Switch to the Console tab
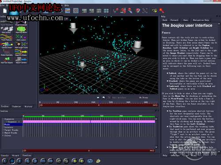The width and height of the screenshot is (221, 165). 4,155
